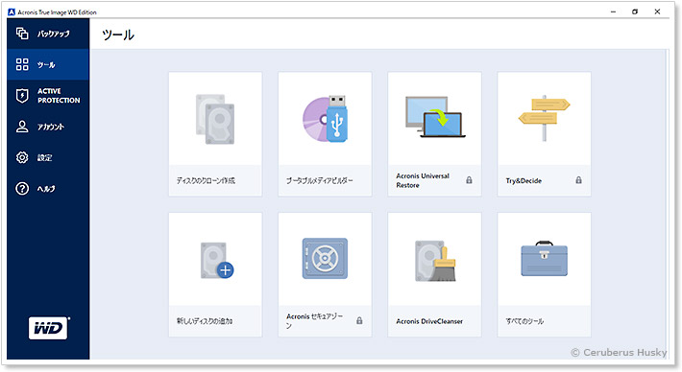Open すべてのツール label
Image resolution: width=682 pixels, height=372 pixels.
pyautogui.click(x=524, y=321)
